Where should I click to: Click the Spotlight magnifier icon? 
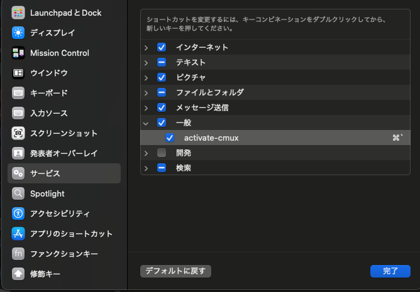pos(18,193)
